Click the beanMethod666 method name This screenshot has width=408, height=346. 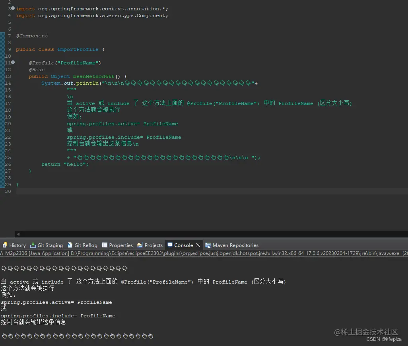pyautogui.click(x=94, y=76)
